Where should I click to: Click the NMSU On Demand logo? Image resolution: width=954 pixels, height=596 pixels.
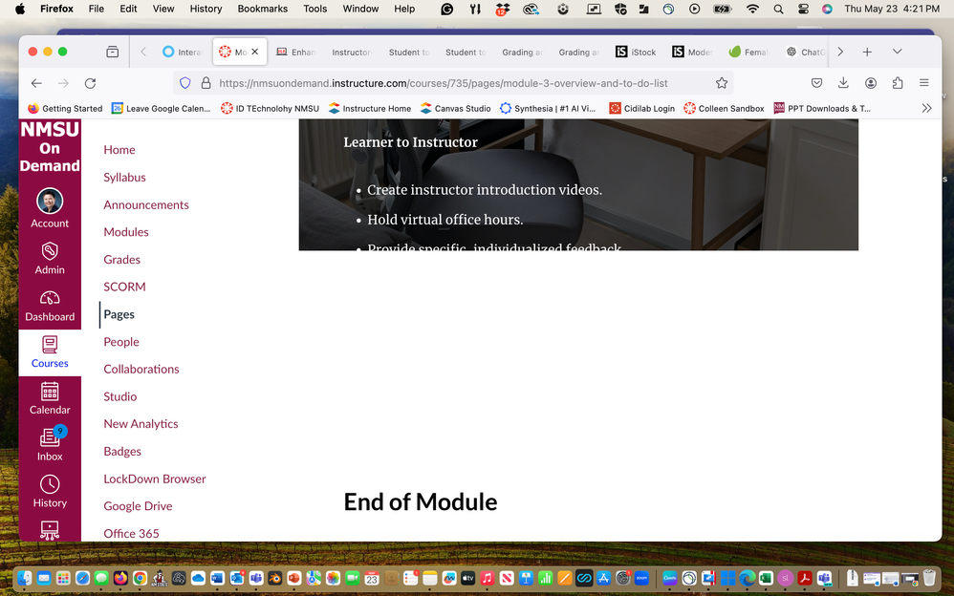pyautogui.click(x=50, y=147)
